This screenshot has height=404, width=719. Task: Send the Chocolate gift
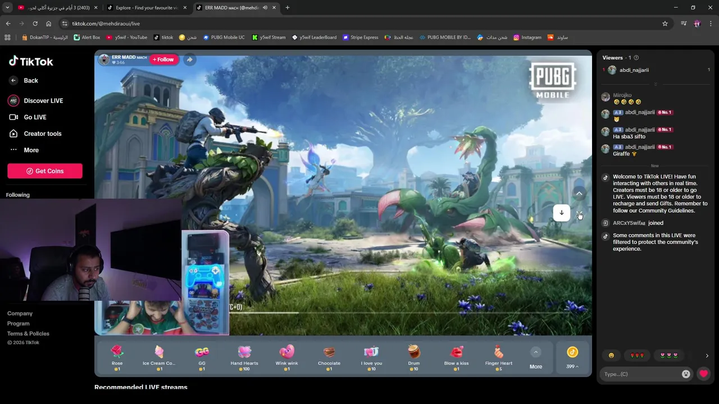[329, 357]
